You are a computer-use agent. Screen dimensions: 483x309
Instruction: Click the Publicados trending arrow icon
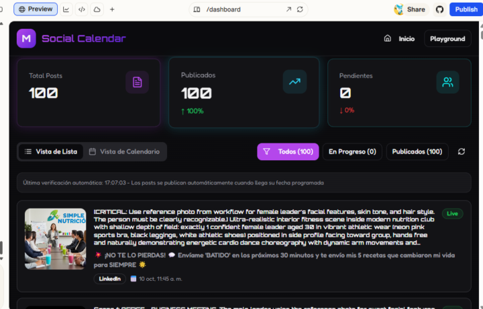294,82
